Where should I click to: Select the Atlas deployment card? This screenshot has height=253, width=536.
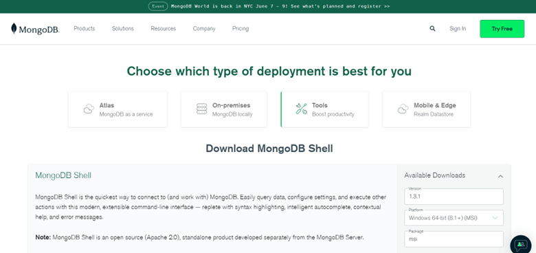click(118, 109)
